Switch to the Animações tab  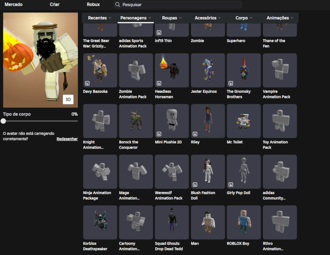(x=280, y=18)
